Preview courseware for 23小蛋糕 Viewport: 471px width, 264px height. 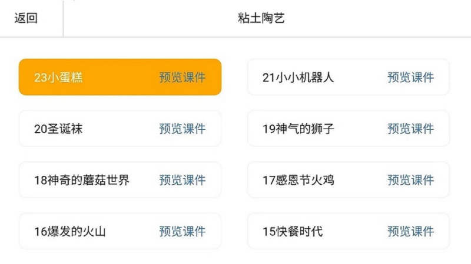(183, 77)
